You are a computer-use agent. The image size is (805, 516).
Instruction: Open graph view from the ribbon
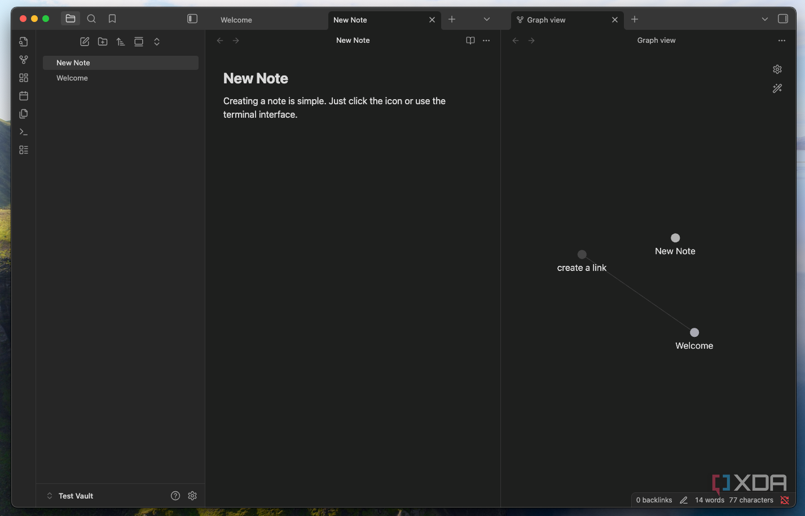click(x=24, y=60)
